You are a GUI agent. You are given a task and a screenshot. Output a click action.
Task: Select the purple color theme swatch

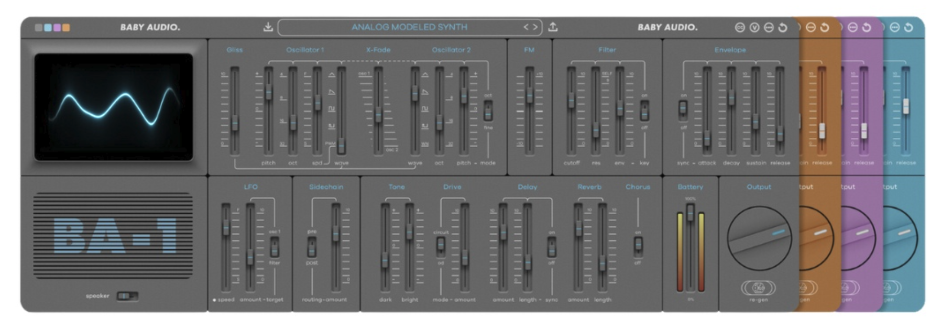57,27
